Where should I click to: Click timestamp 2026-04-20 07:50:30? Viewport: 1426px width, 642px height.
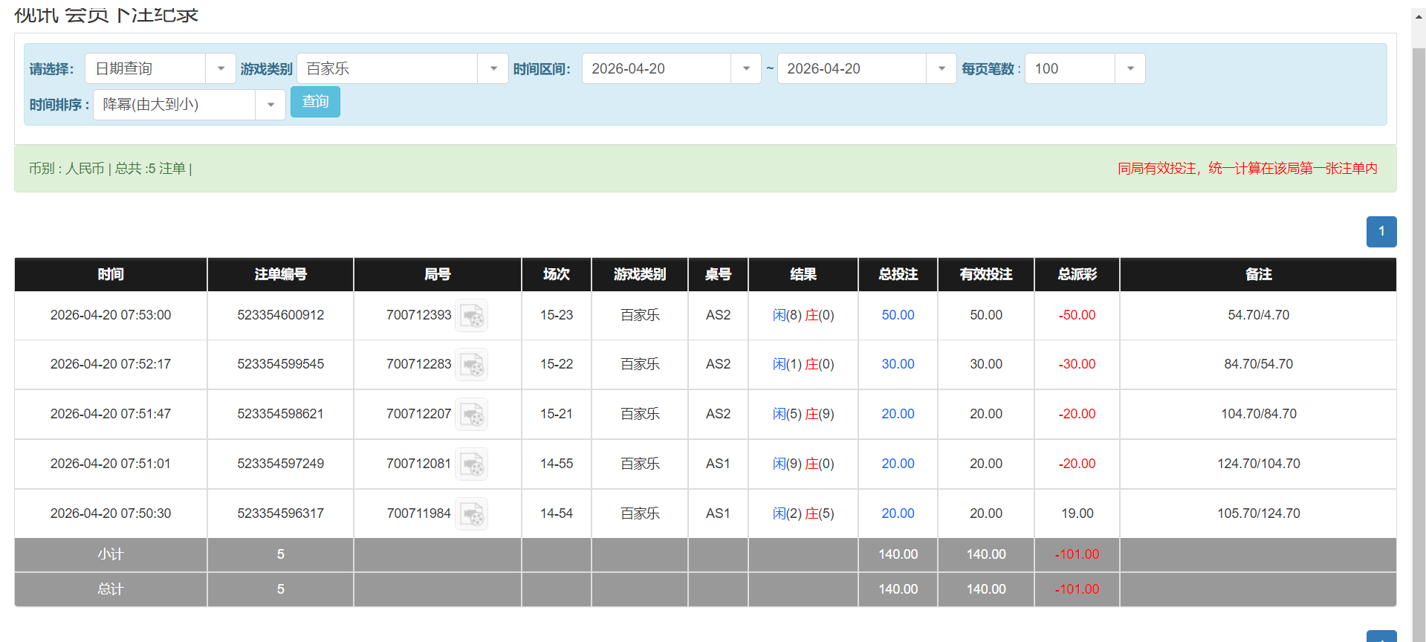click(111, 513)
